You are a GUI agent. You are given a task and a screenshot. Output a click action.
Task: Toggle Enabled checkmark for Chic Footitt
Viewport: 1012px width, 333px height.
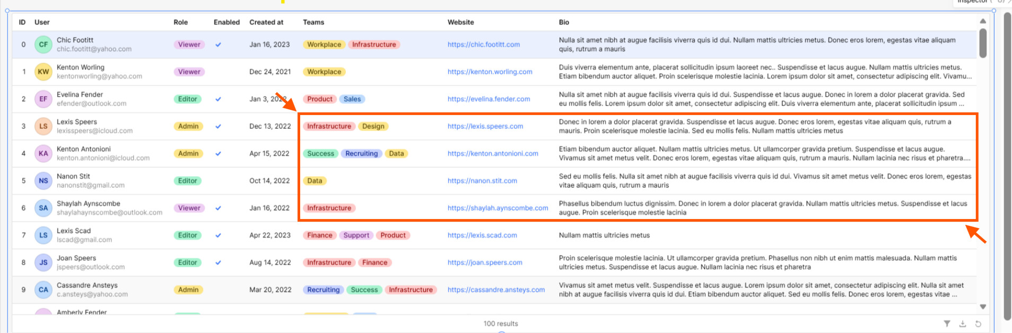click(218, 45)
